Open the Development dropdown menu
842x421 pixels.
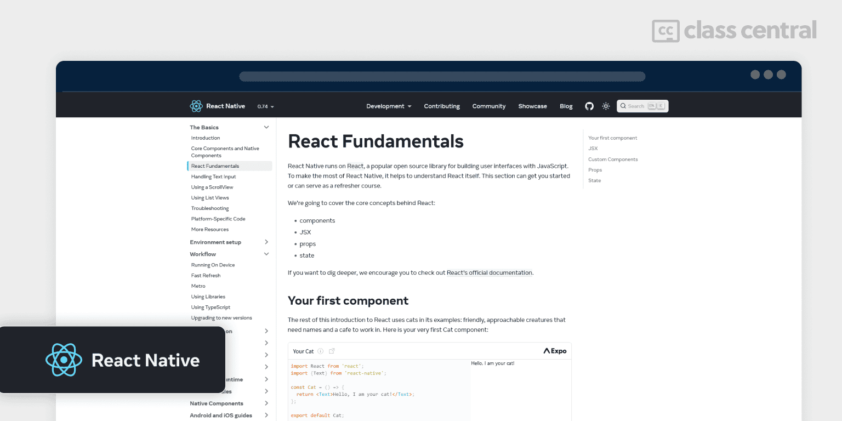[389, 106]
